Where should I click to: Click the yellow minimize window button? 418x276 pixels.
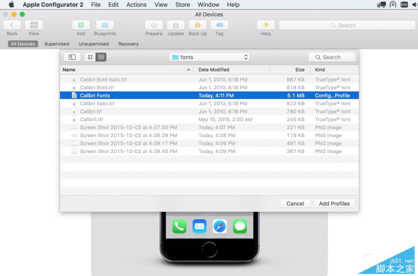coord(14,14)
